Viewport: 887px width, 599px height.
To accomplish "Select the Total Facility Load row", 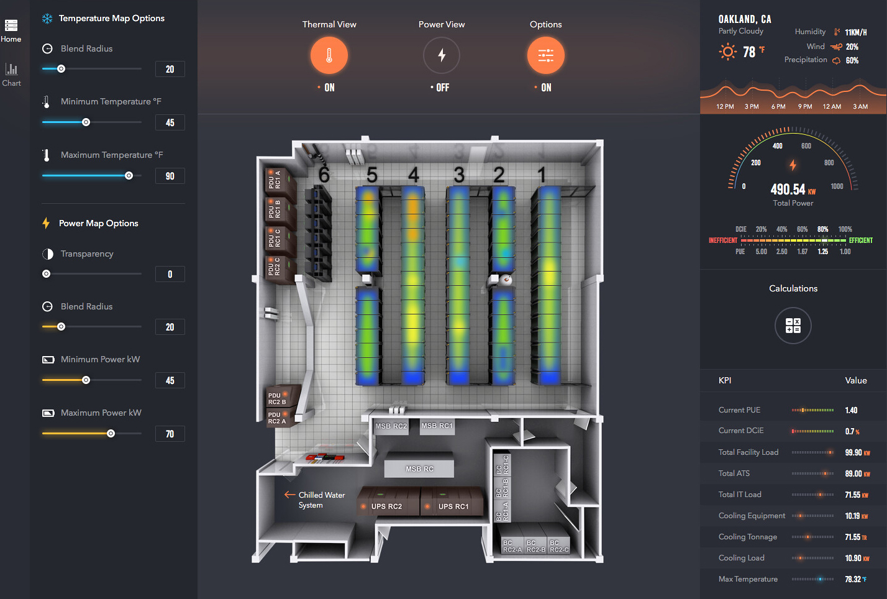I will coord(793,452).
